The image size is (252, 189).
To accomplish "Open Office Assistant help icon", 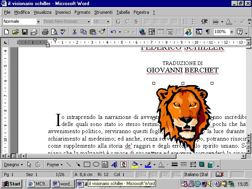I will coord(239,32).
